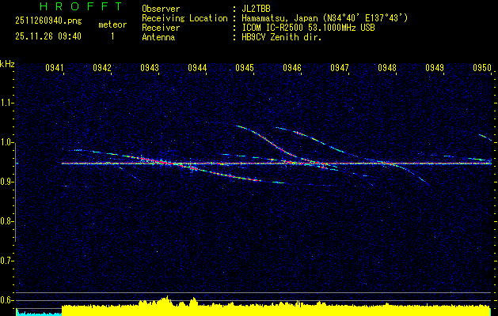Click the 0941 time marker

tap(55, 69)
